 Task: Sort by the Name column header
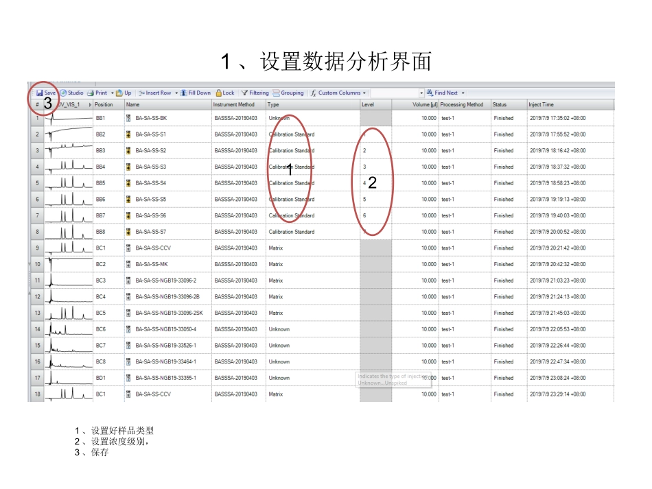pos(168,105)
